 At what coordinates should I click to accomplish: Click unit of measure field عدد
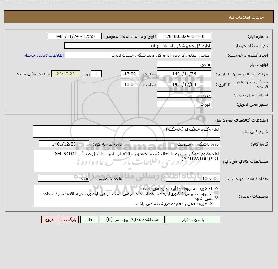[63, 179]
